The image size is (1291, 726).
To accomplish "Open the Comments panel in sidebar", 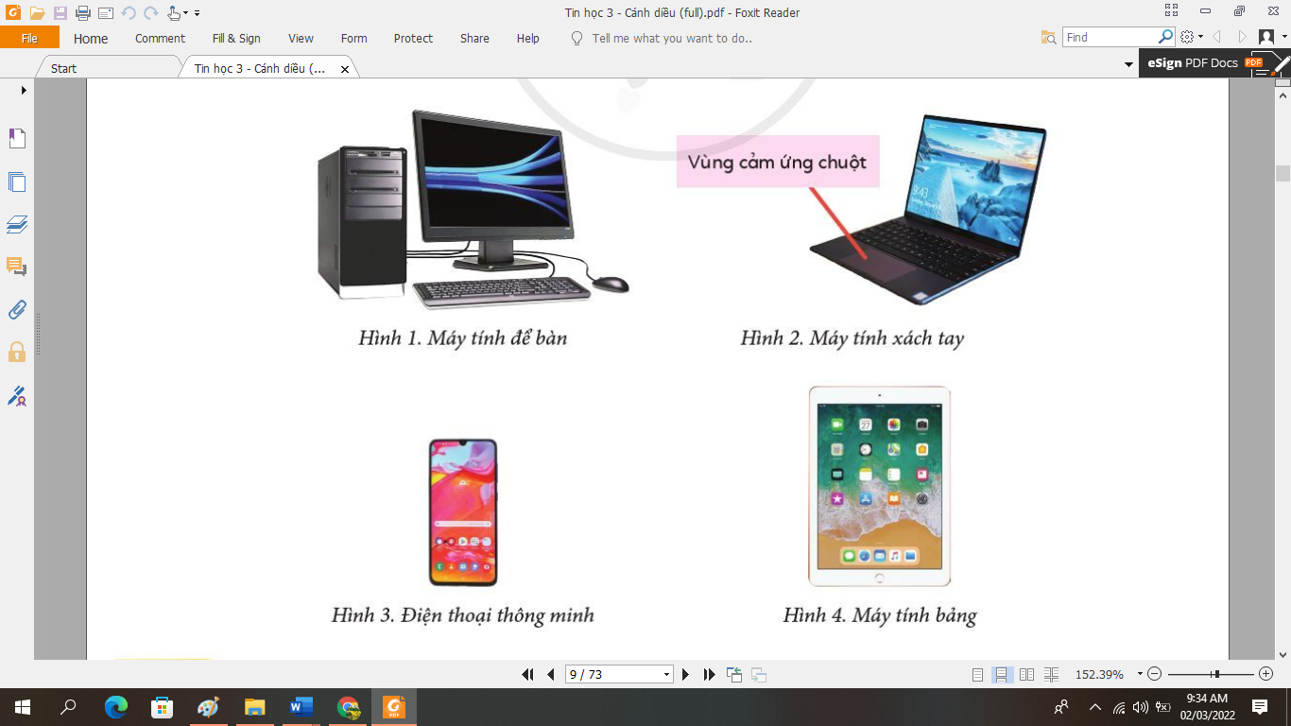I will click(x=17, y=267).
